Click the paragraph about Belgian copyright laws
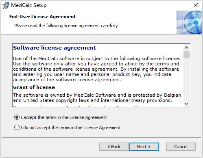 (x=97, y=97)
